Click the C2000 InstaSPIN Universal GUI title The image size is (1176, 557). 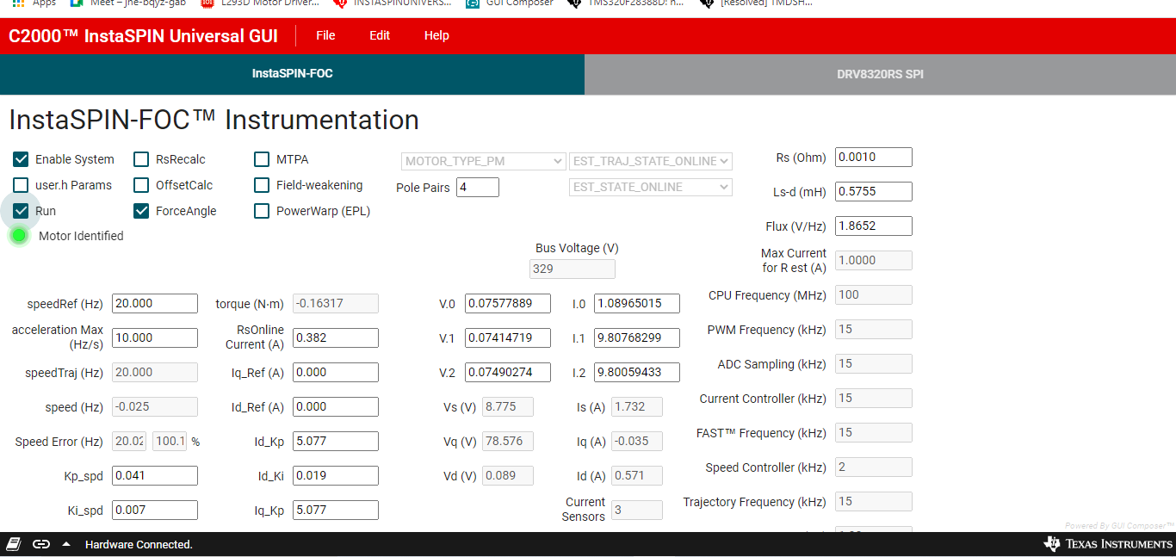coord(143,36)
